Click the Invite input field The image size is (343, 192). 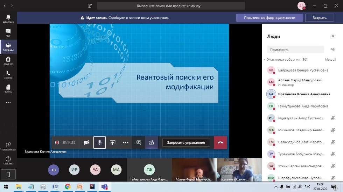point(297,50)
